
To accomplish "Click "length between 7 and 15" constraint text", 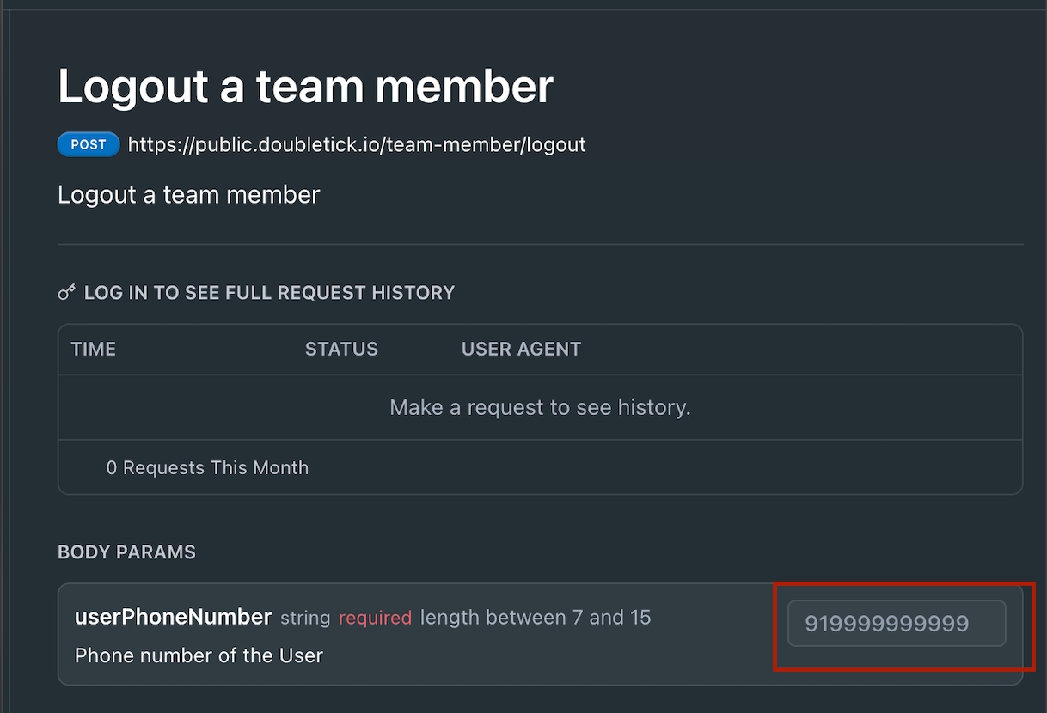I will (x=536, y=618).
